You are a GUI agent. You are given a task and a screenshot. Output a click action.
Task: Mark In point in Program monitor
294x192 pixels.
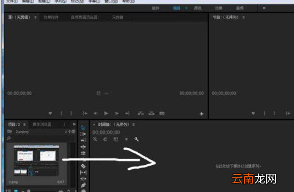(264, 113)
